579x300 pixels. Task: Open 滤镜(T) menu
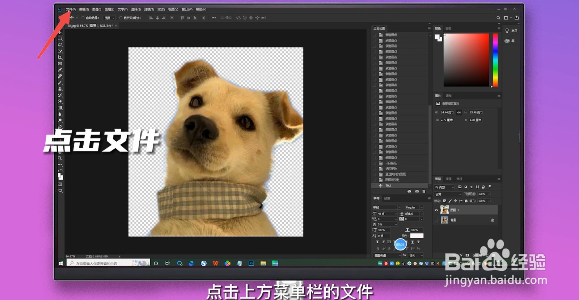(x=149, y=9)
